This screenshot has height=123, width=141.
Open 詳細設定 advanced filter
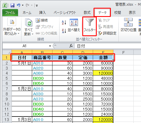click(x=107, y=33)
